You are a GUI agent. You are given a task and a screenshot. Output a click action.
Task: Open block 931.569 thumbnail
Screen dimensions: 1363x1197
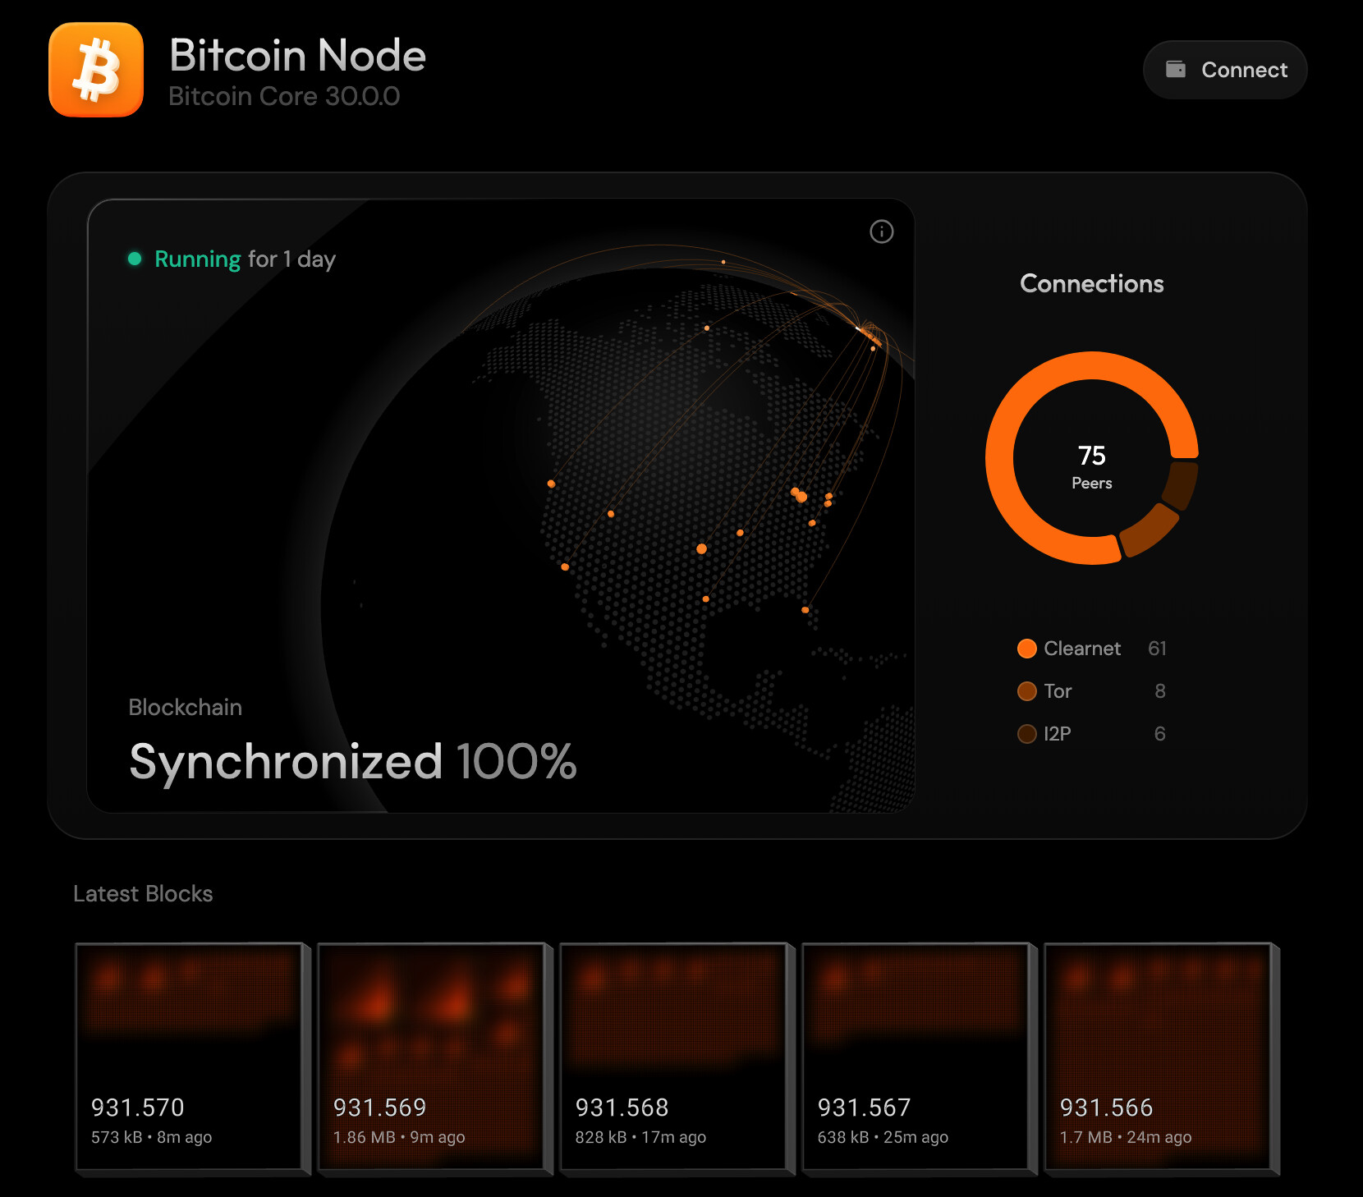tap(431, 1056)
